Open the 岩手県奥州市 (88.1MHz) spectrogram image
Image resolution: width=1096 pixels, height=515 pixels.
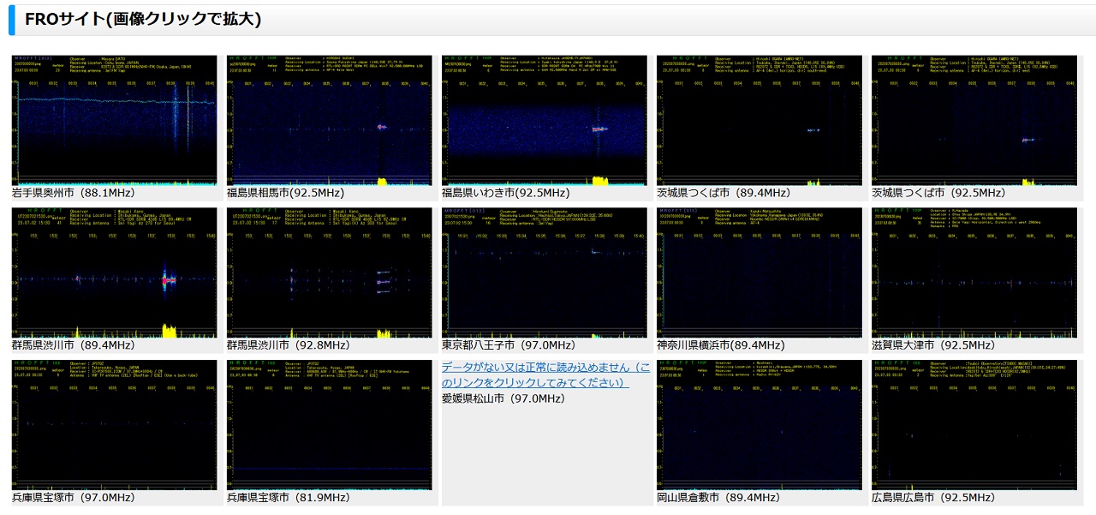click(114, 120)
